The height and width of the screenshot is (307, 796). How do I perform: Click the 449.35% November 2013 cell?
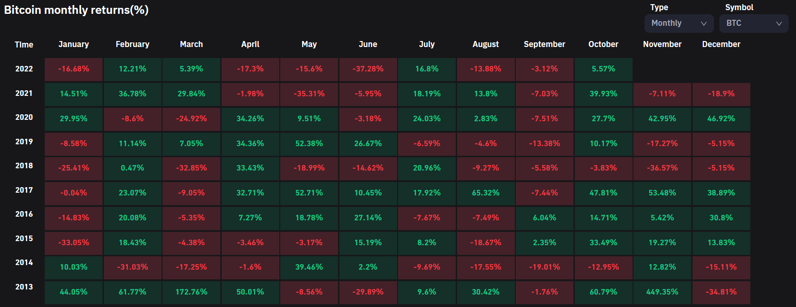click(x=662, y=292)
